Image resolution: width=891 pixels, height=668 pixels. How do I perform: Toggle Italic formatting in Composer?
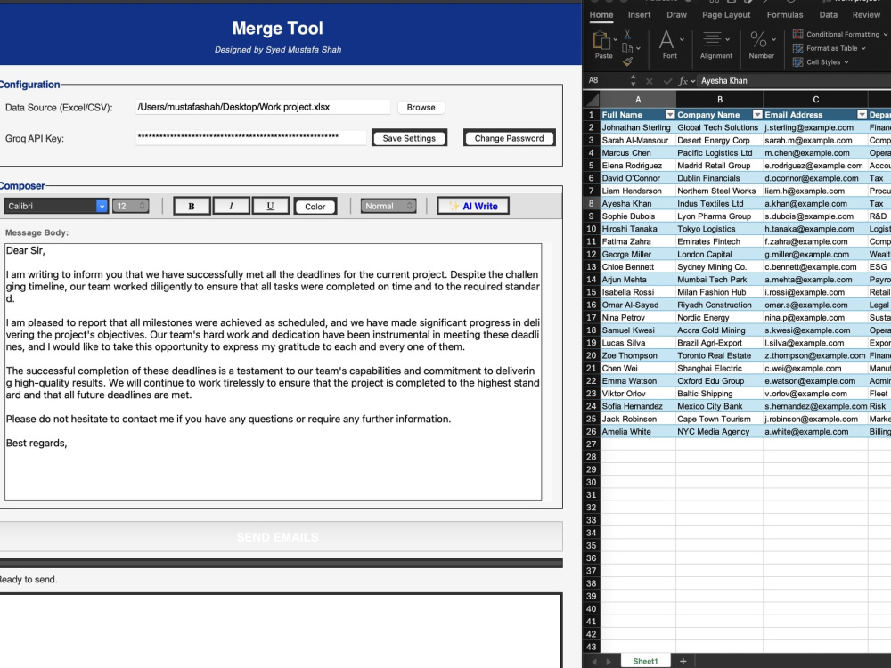tap(231, 207)
